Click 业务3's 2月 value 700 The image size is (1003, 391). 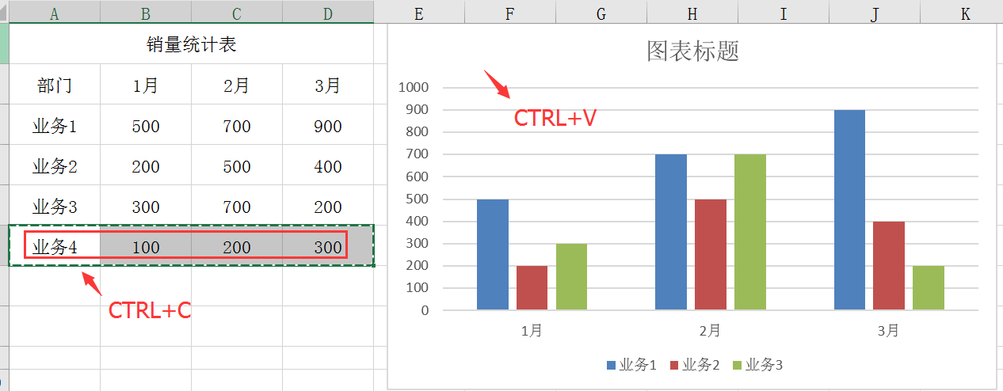[237, 206]
